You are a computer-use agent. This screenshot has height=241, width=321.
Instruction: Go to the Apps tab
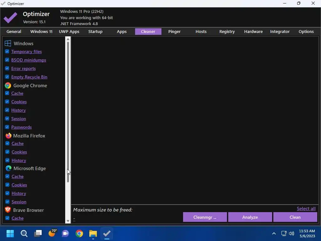(x=122, y=32)
